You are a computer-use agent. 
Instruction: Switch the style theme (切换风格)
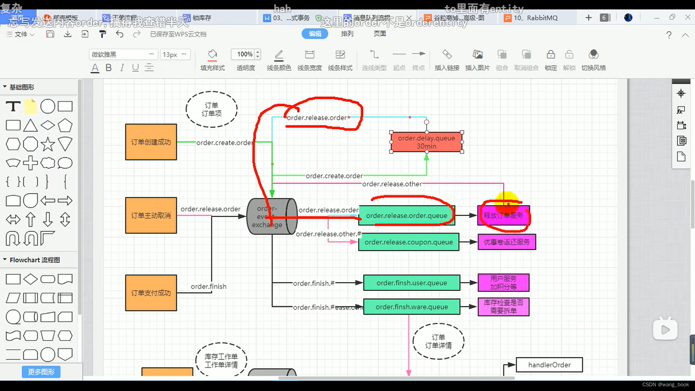coord(593,60)
